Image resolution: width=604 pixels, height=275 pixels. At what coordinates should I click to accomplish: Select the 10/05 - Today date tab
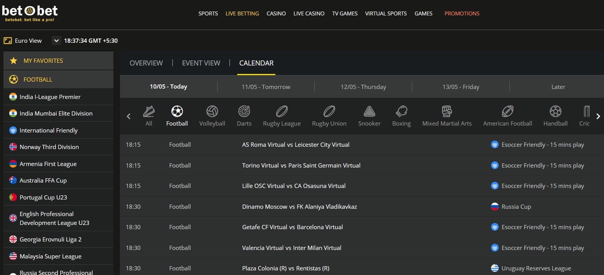coord(169,87)
